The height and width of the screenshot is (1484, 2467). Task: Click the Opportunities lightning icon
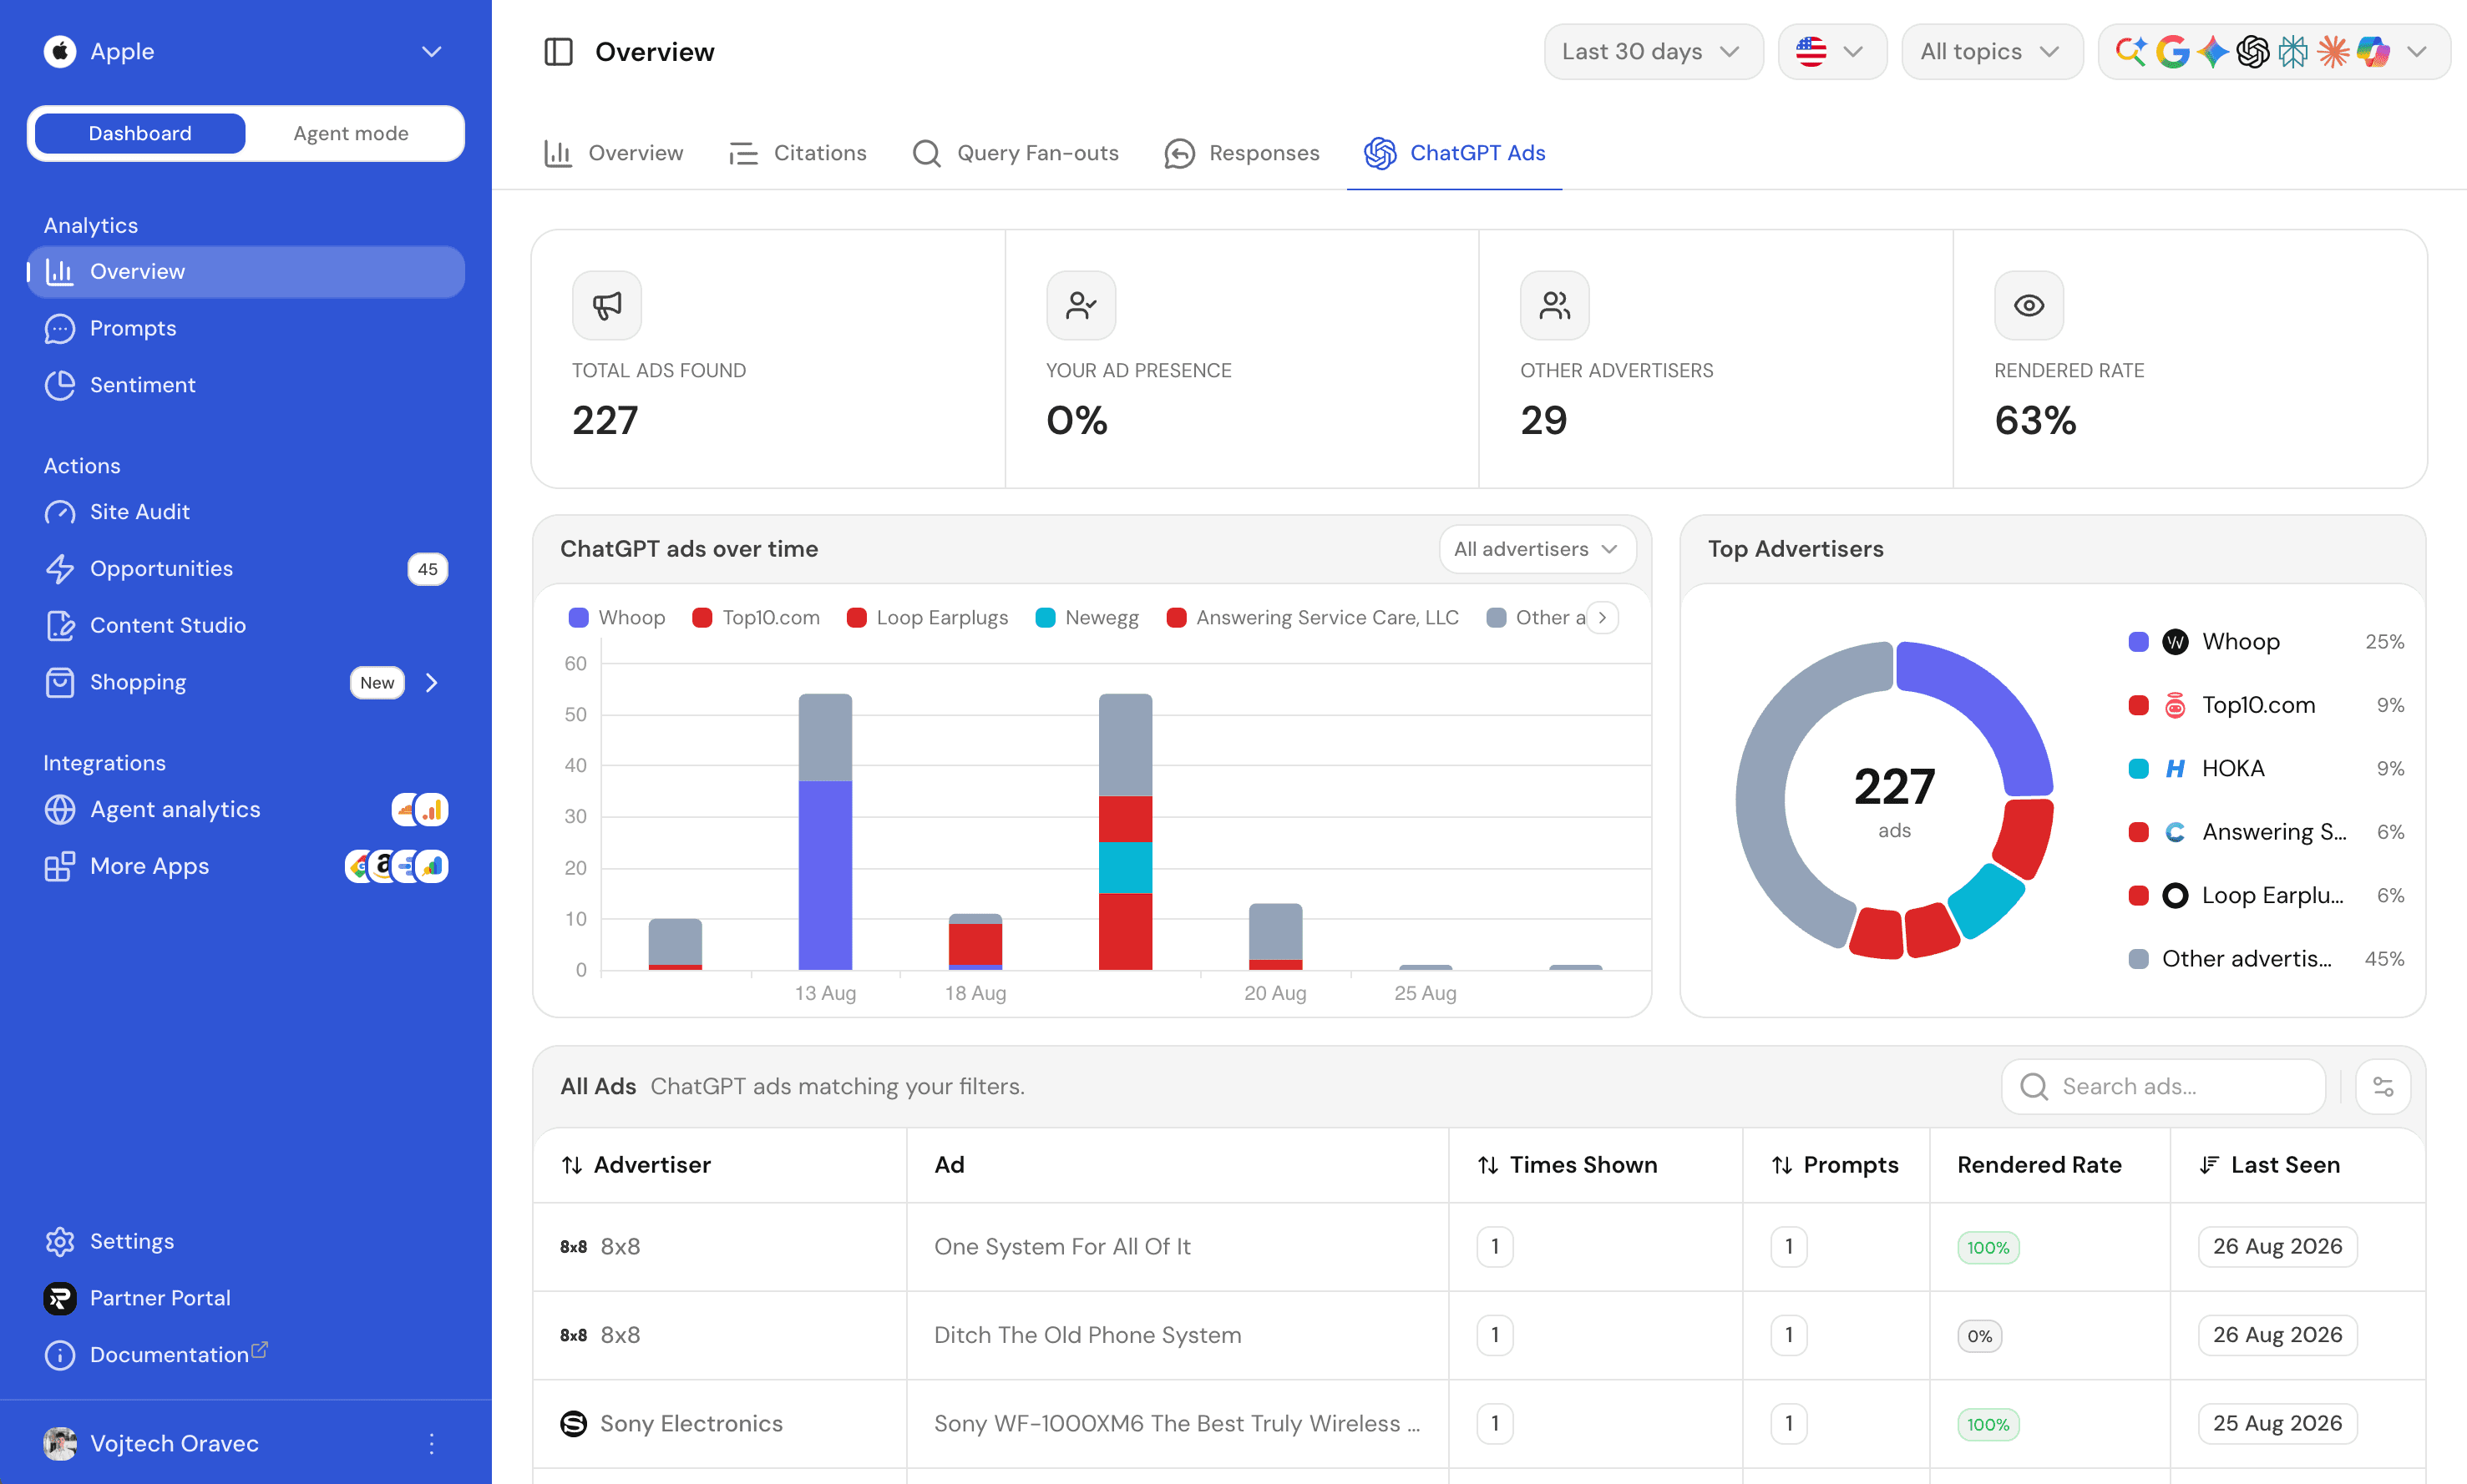(x=60, y=568)
